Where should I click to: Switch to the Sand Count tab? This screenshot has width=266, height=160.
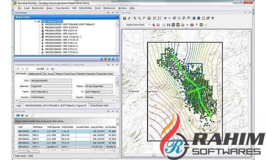(70, 74)
